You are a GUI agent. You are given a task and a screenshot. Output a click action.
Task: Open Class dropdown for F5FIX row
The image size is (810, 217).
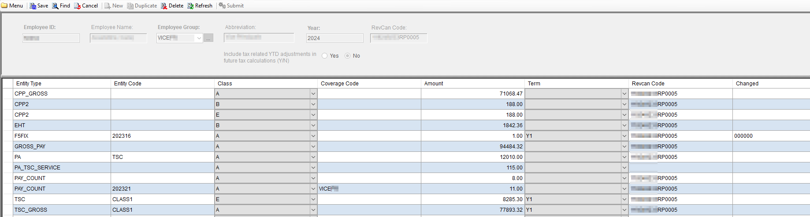313,136
